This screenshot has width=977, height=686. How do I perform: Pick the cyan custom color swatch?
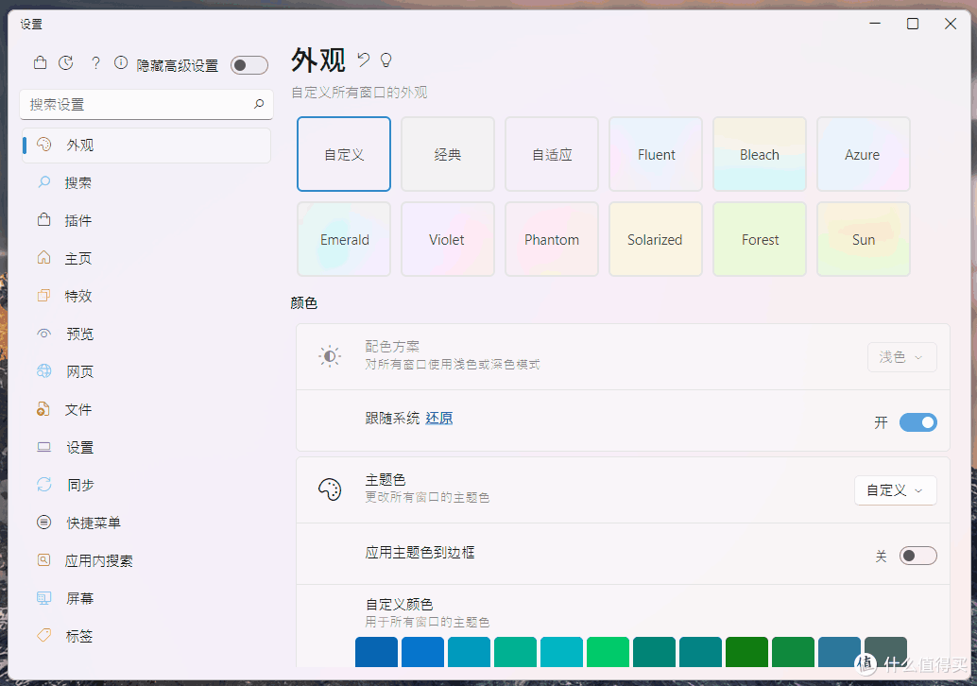[x=561, y=652]
